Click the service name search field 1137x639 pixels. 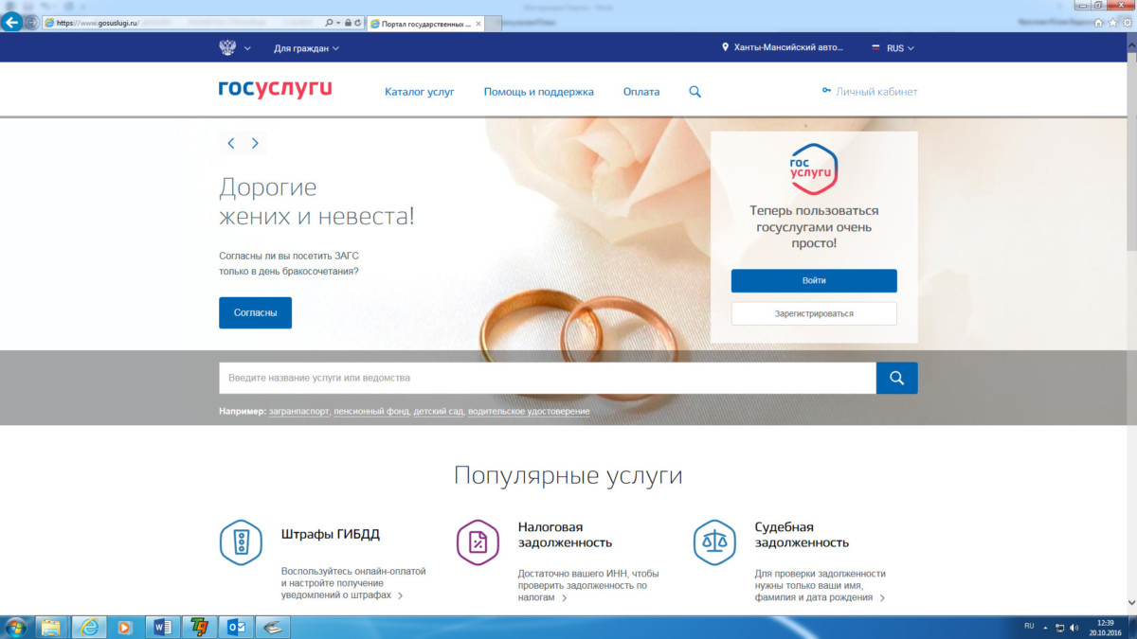[548, 378]
